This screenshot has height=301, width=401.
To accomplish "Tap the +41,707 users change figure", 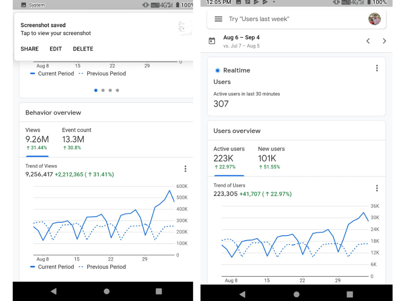I will coord(250,194).
